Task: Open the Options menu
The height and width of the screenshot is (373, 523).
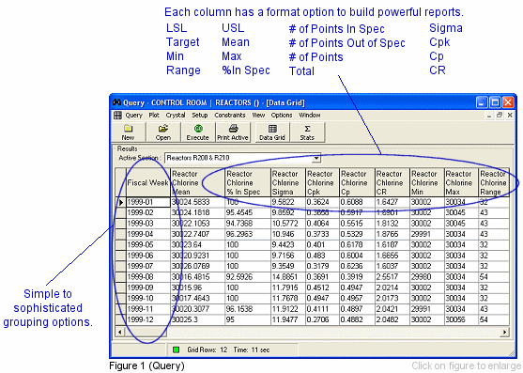Action: 282,116
